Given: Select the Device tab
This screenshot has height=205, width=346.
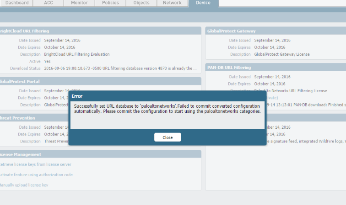Looking at the screenshot, I should tap(203, 3).
